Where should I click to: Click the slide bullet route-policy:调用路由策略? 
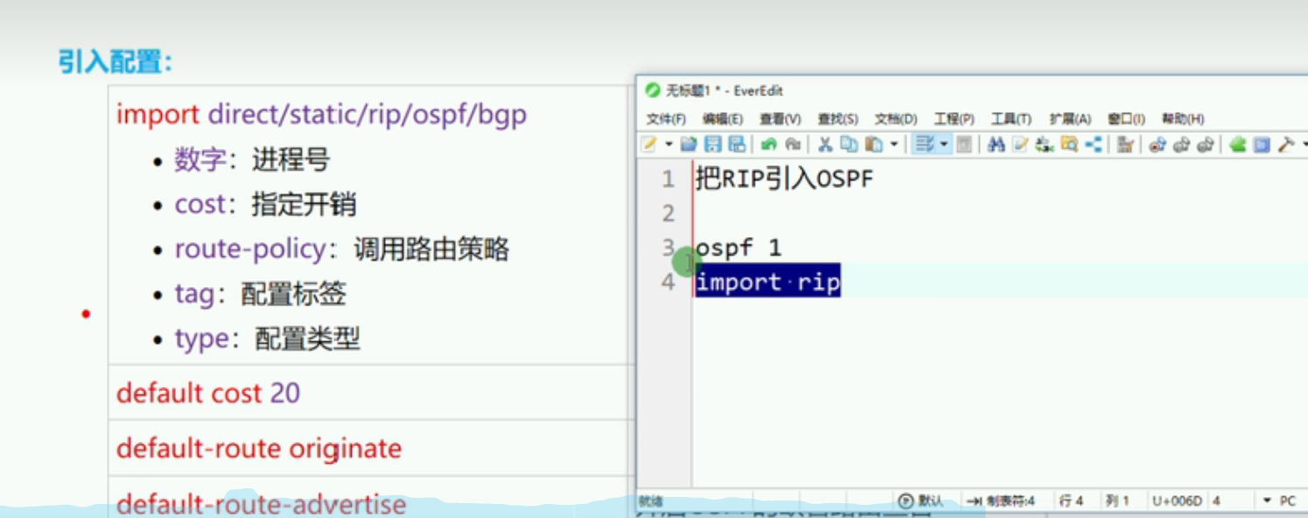coord(342,249)
